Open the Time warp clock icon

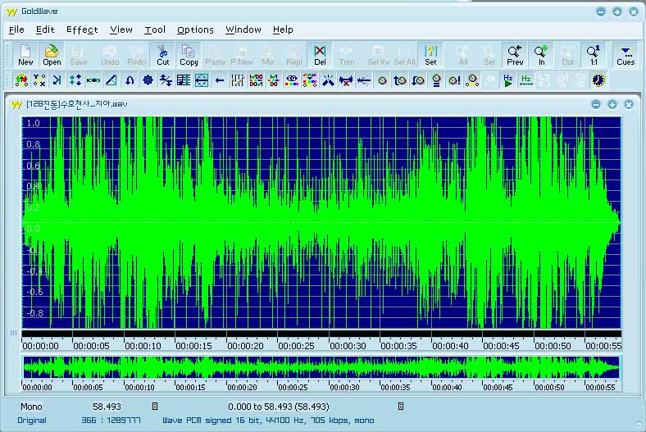click(598, 80)
